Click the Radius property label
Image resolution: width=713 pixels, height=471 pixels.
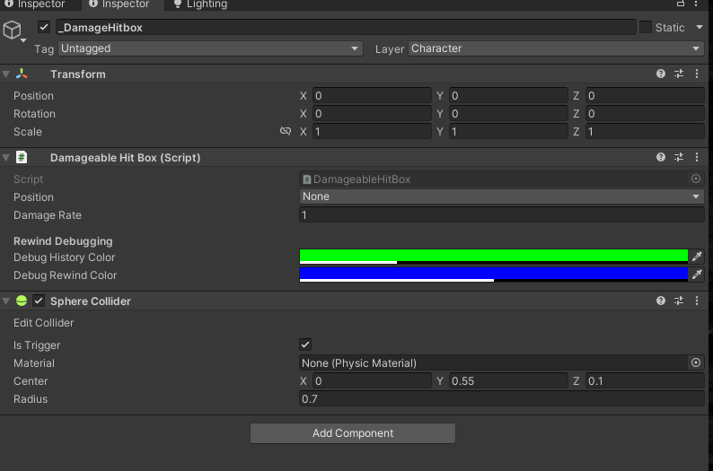31,399
